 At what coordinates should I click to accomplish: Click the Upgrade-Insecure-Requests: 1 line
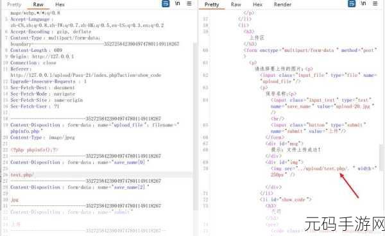pos(48,81)
